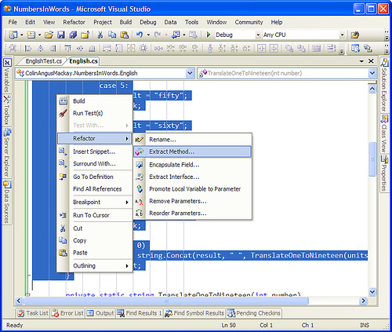392x332 pixels.
Task: Expand the Debug configuration dropdown
Action: click(x=258, y=35)
